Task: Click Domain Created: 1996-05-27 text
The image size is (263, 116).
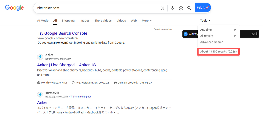Action: point(135,83)
